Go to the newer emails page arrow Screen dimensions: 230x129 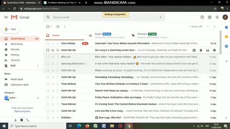pyautogui.click(x=208, y=27)
